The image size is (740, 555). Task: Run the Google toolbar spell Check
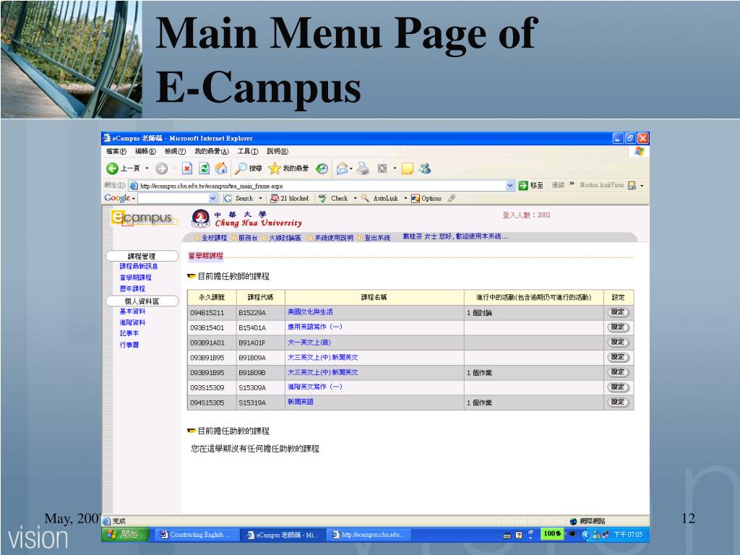(x=333, y=199)
